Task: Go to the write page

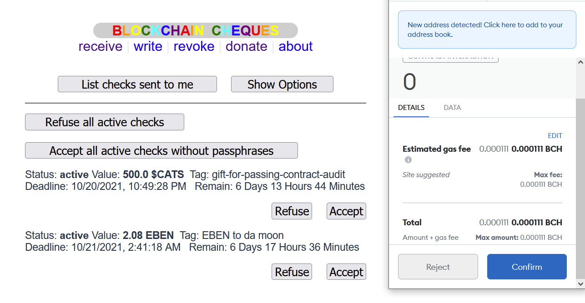Action: point(148,46)
